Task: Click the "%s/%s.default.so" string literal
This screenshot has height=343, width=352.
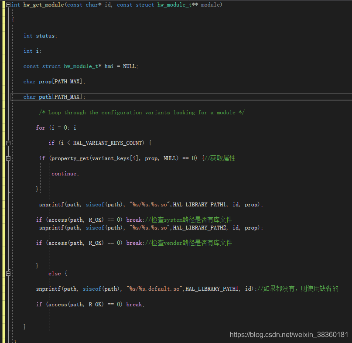Action: click(x=154, y=289)
